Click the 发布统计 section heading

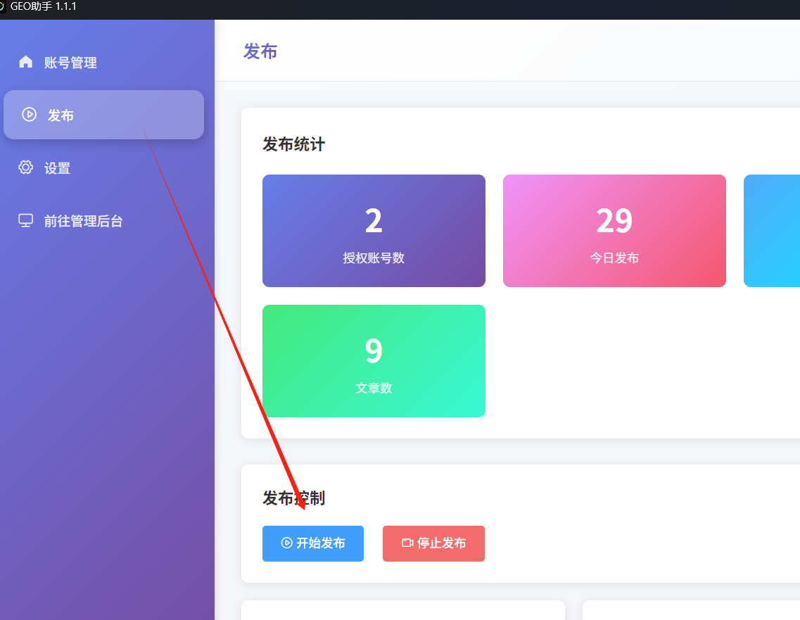(x=293, y=144)
